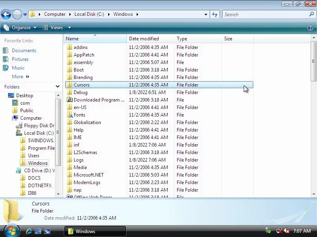317x237 pixels.
Task: Select Floppy Disk Drive tree item
Action: point(39,126)
